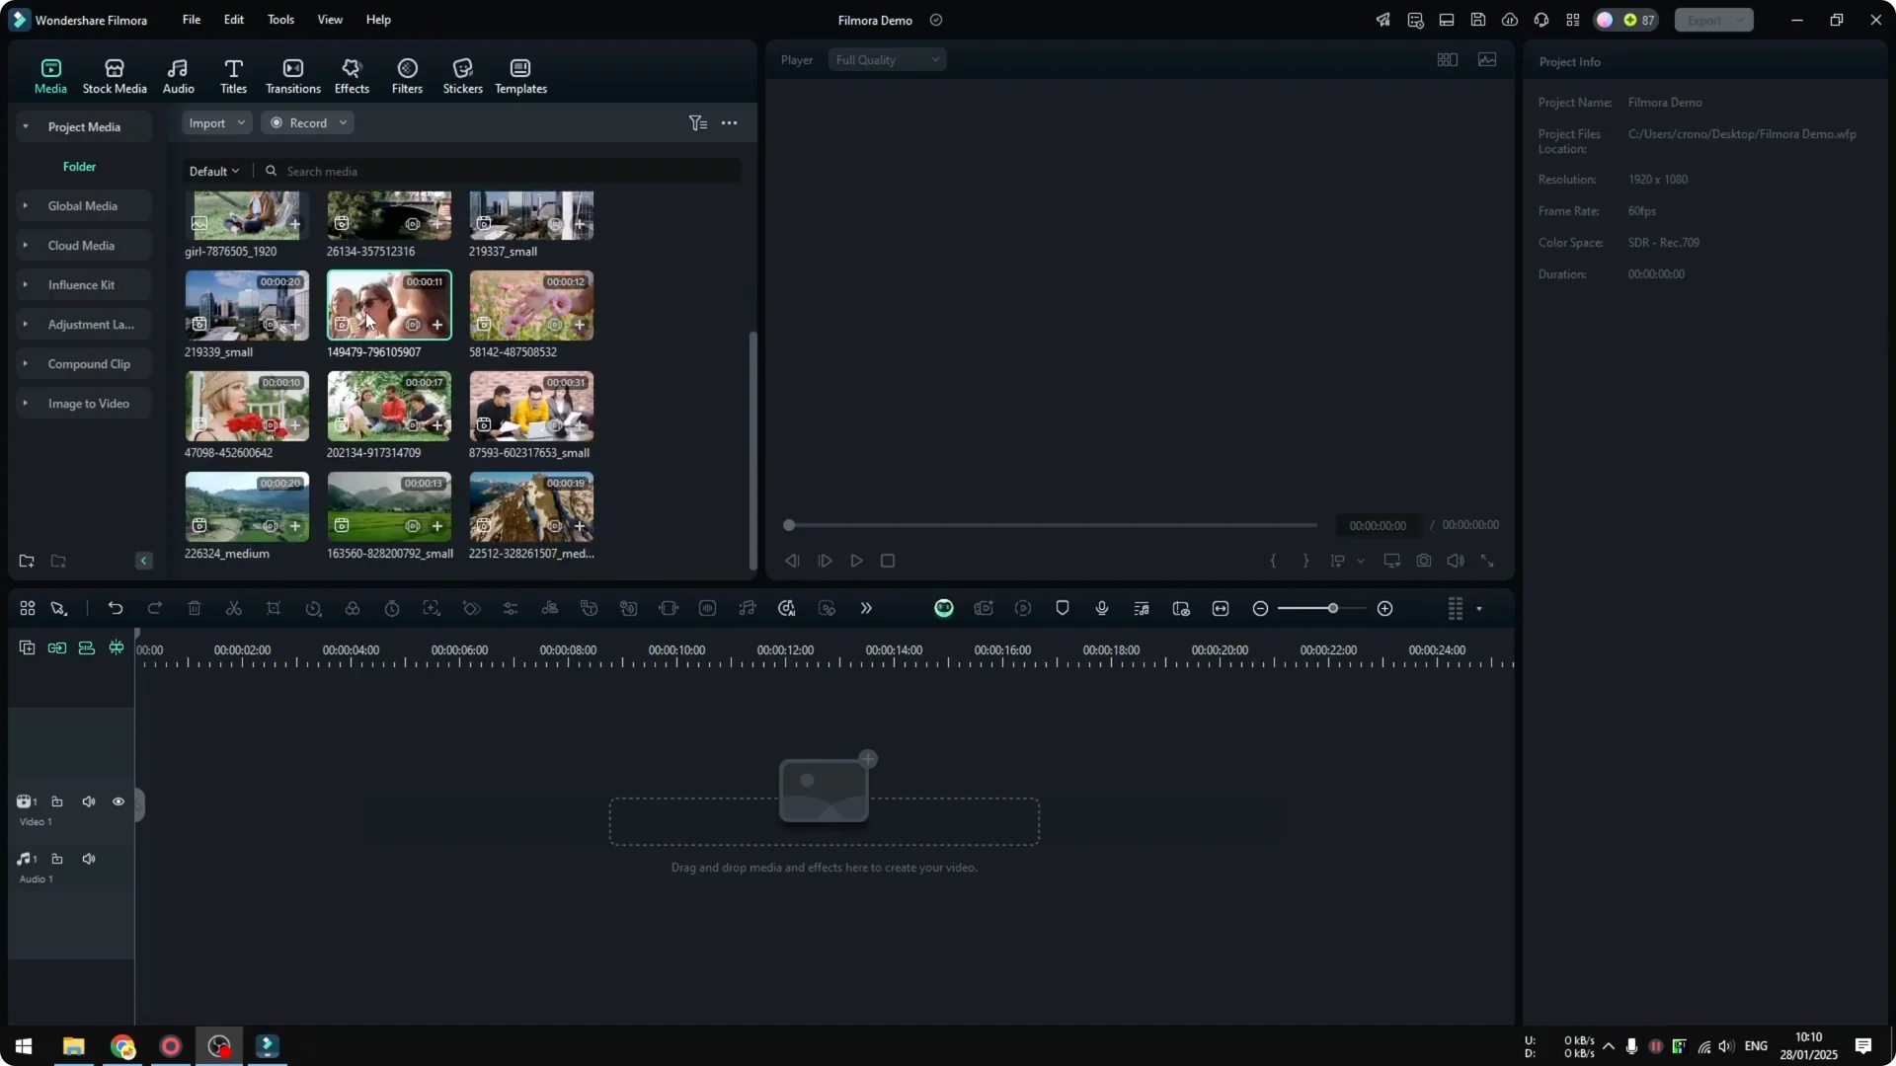Lock the Audio 1 track
The width and height of the screenshot is (1896, 1066).
point(57,859)
